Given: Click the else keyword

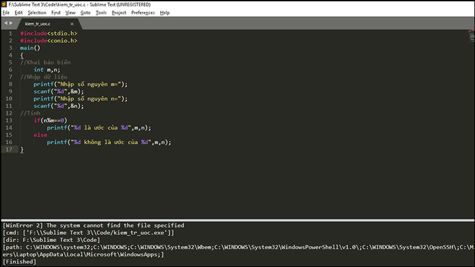Looking at the screenshot, I should click(40, 135).
